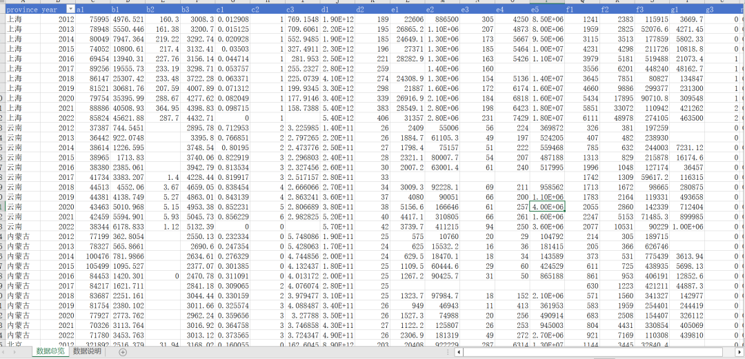Click the three-dot scrollbar splitter handle
The height and width of the screenshot is (359, 745).
click(x=448, y=352)
